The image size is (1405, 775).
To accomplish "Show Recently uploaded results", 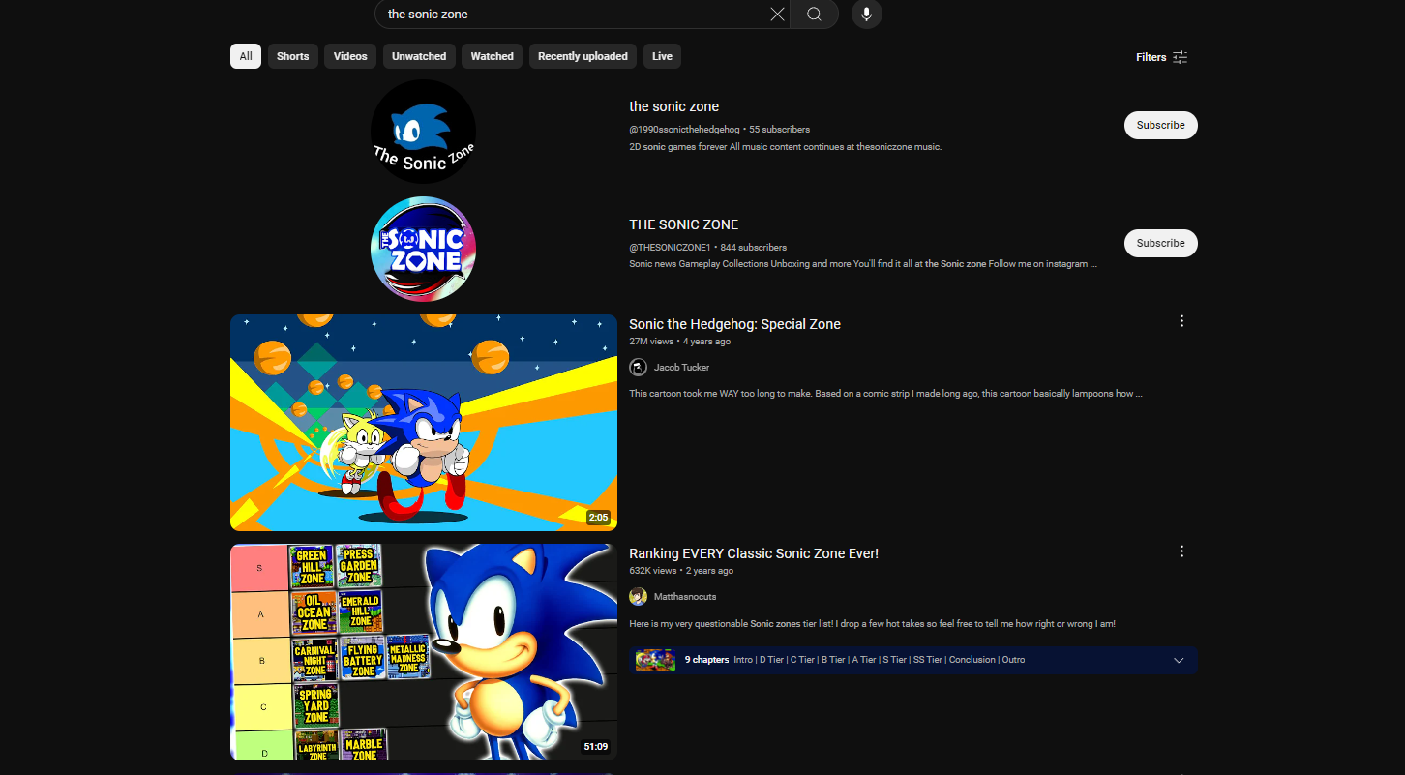I will pos(583,56).
